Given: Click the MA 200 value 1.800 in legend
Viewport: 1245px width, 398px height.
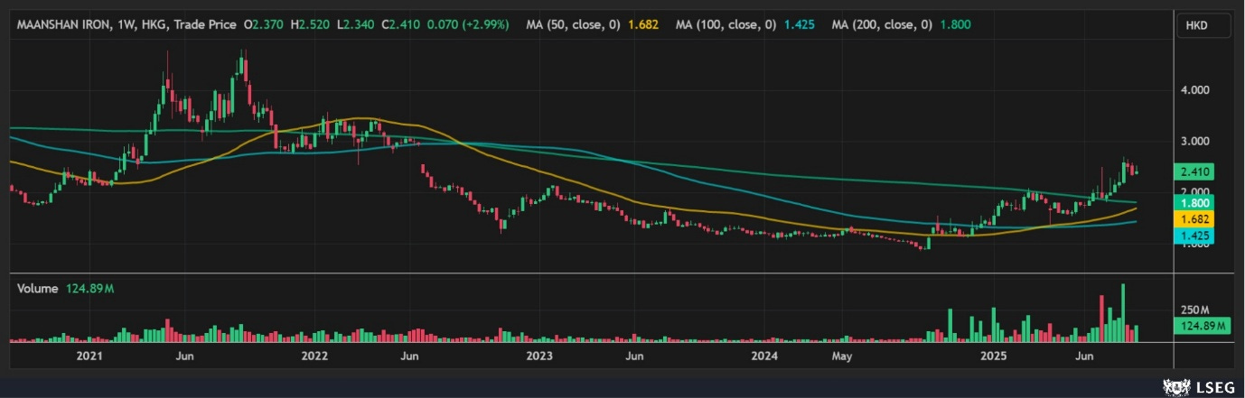Looking at the screenshot, I should tap(955, 24).
